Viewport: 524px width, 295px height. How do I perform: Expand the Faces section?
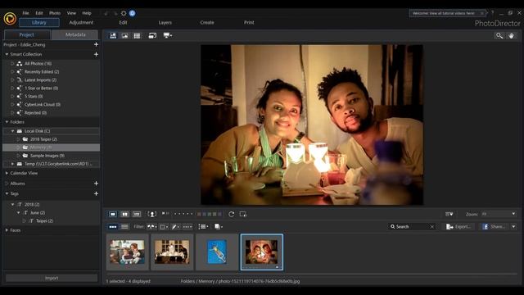[7, 230]
